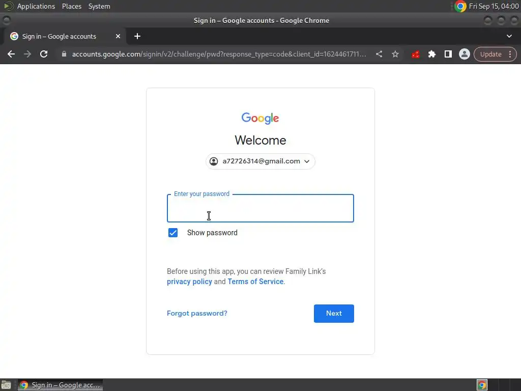This screenshot has width=521, height=391.
Task: Click the Google logo on the sign-in card
Action: click(260, 118)
